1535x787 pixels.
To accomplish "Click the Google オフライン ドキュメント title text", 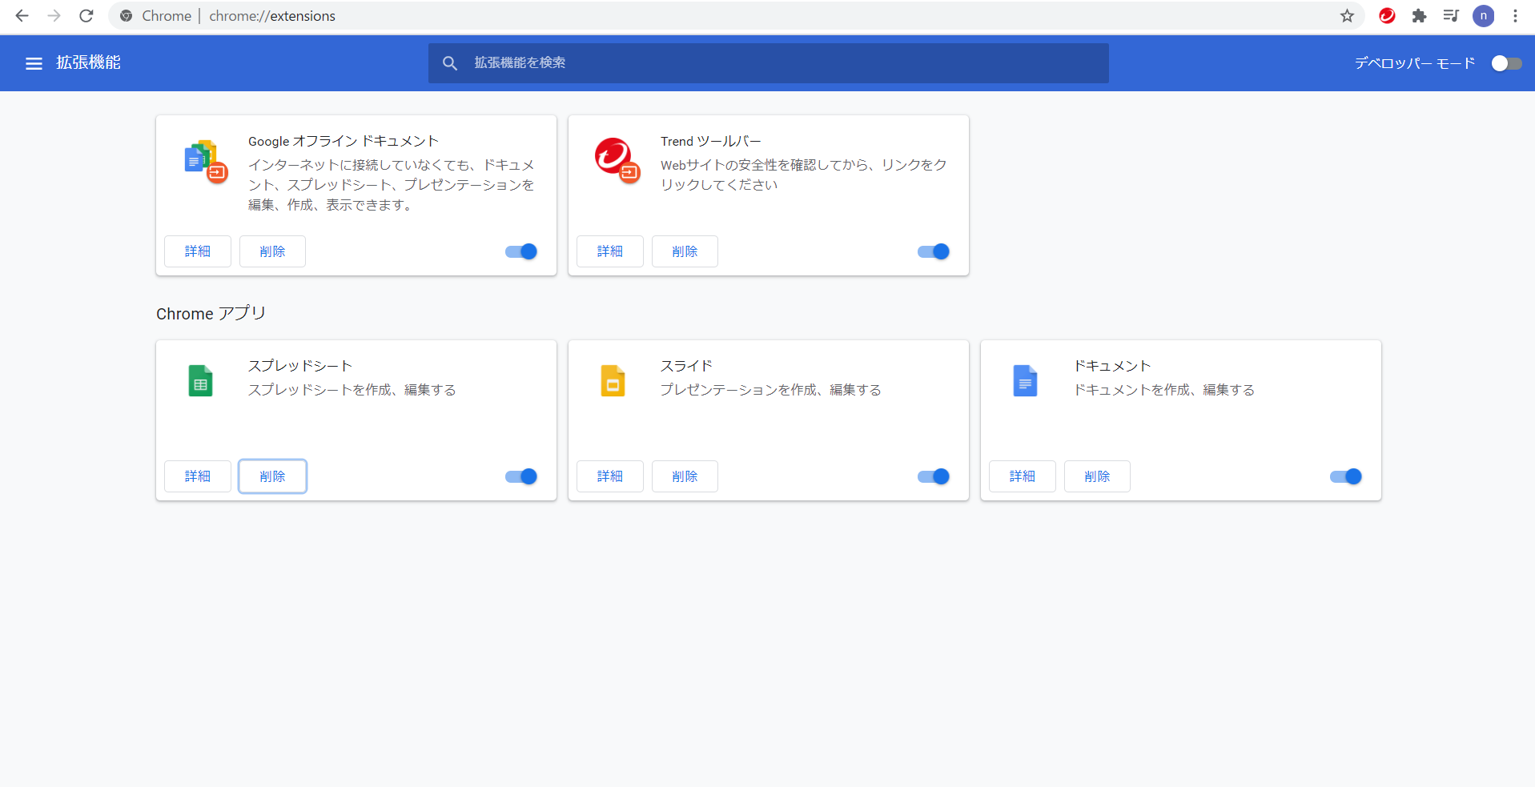I will (x=344, y=141).
